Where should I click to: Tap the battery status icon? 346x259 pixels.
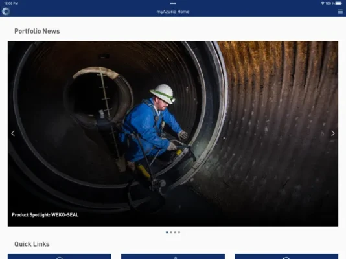pyautogui.click(x=338, y=3)
